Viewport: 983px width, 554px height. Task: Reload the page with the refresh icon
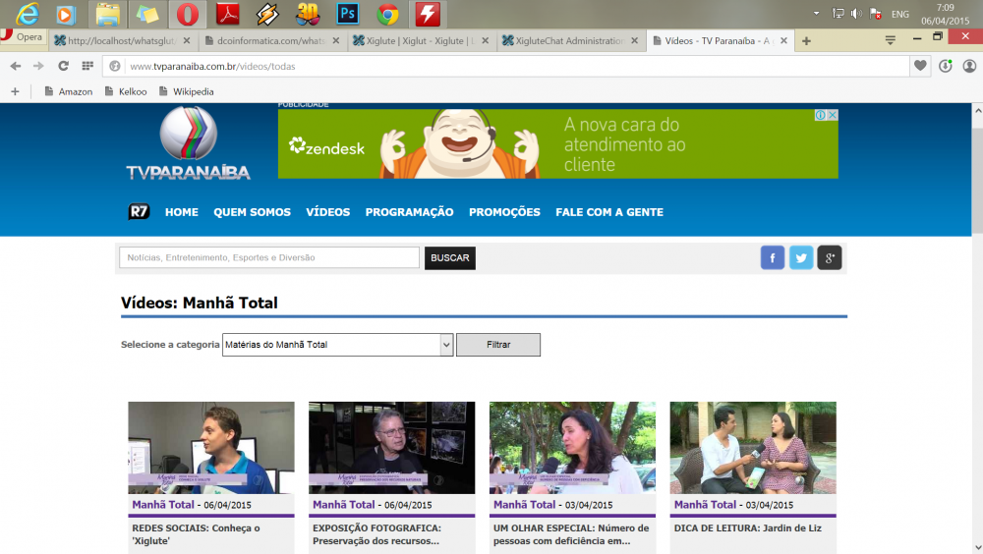pyautogui.click(x=63, y=66)
